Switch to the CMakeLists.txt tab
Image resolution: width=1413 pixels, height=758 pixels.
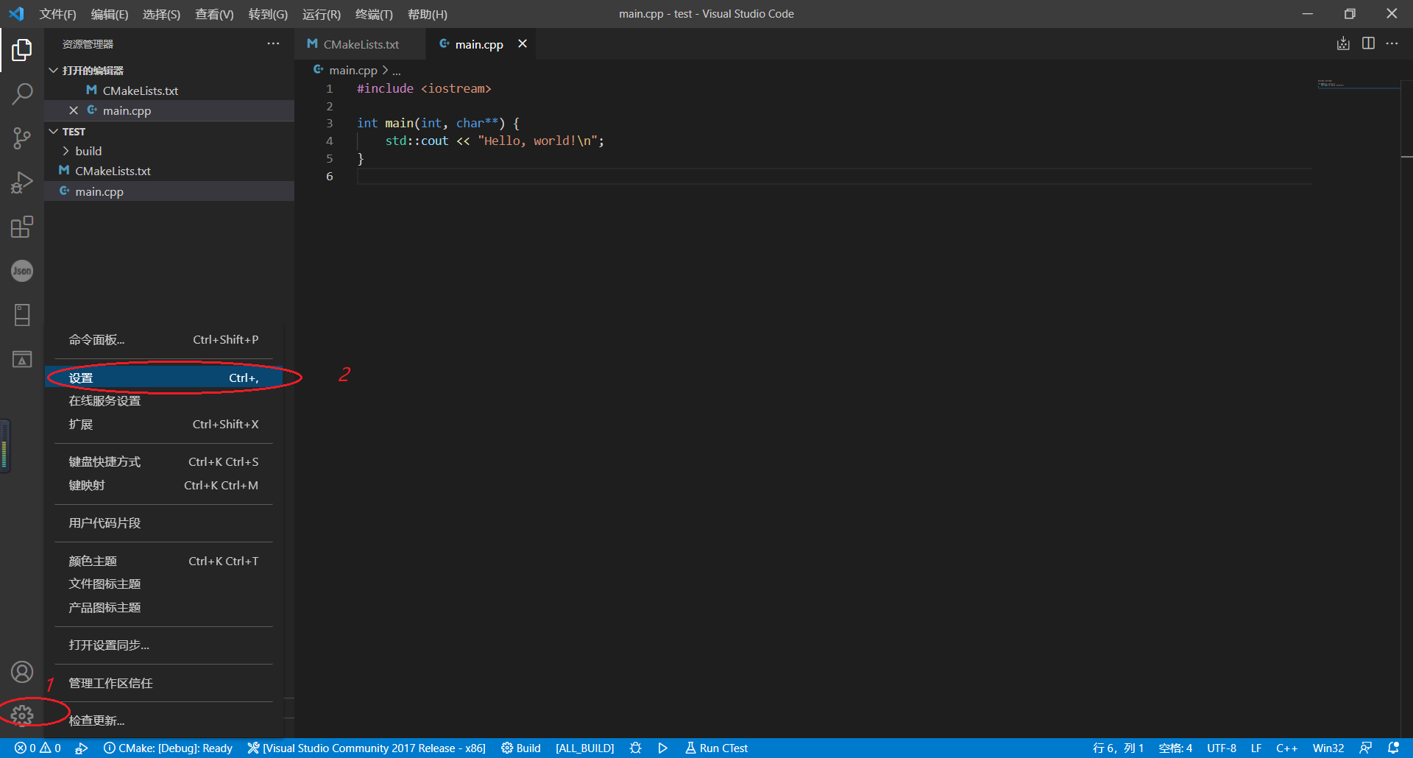(360, 44)
